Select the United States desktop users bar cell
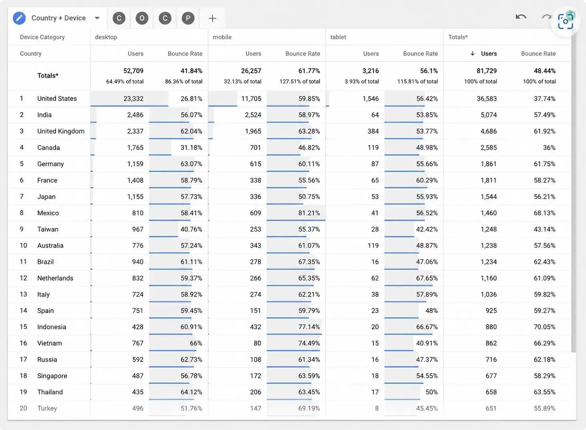Image resolution: width=586 pixels, height=430 pixels. click(129, 98)
